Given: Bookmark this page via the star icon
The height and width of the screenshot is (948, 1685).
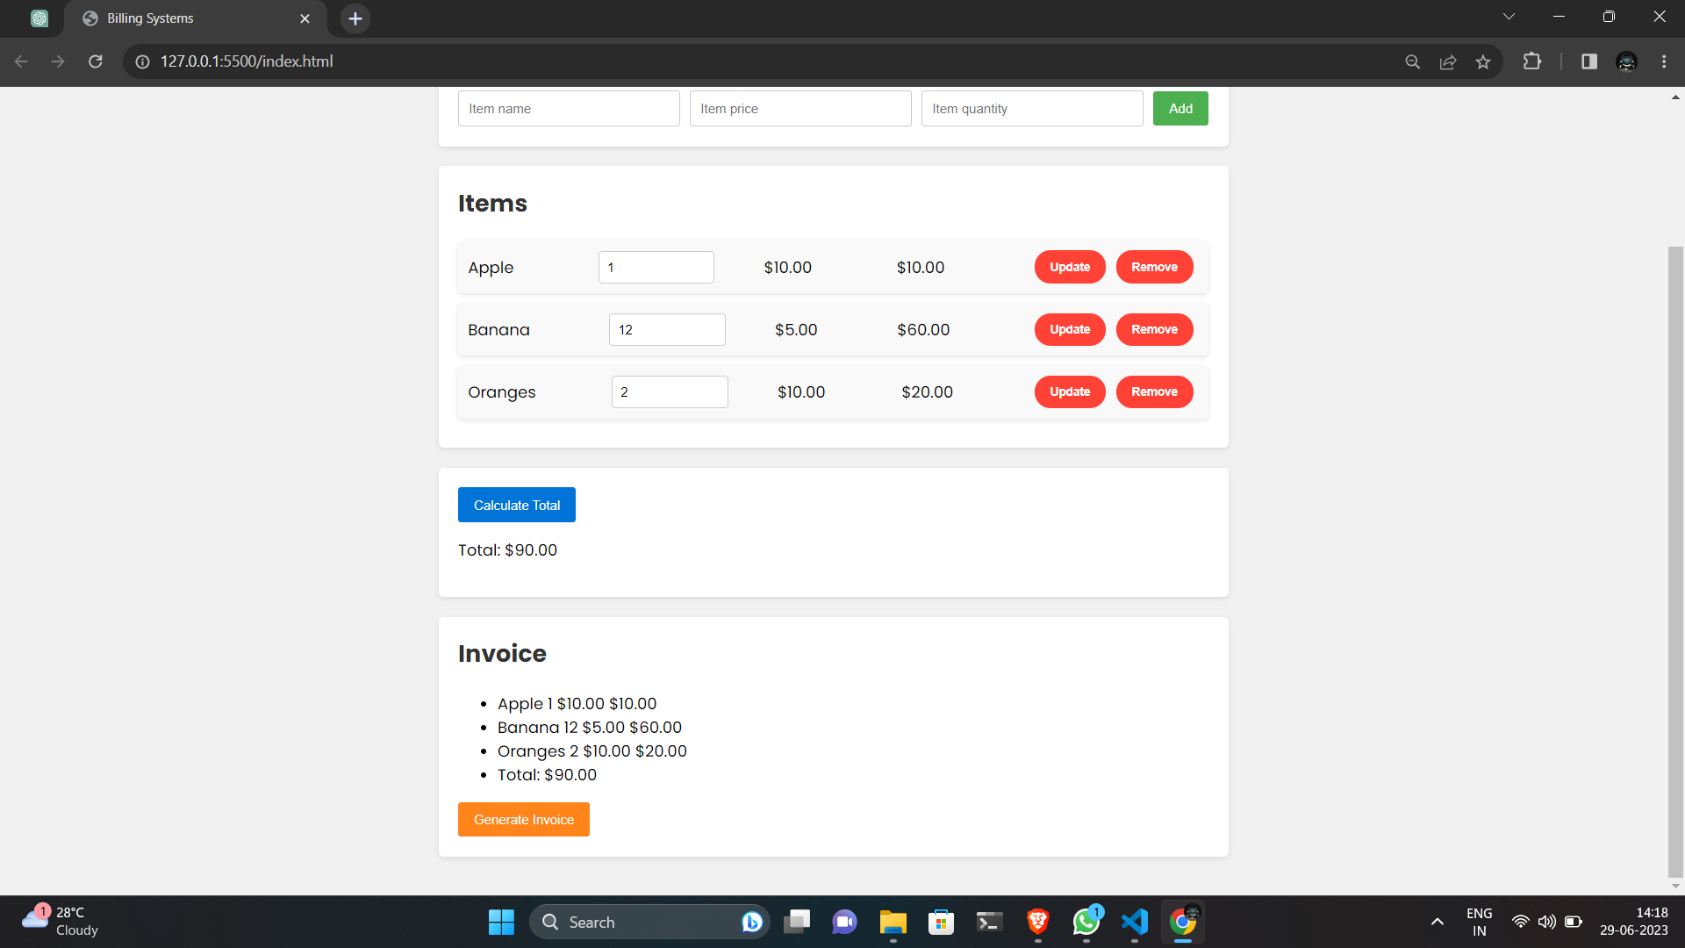Looking at the screenshot, I should (1483, 61).
